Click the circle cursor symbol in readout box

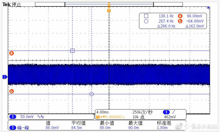[x=146, y=21]
